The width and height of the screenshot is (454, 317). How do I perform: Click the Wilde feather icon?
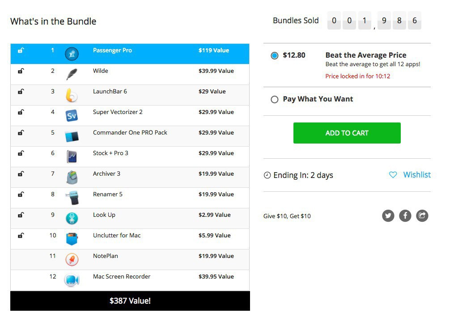tap(72, 74)
